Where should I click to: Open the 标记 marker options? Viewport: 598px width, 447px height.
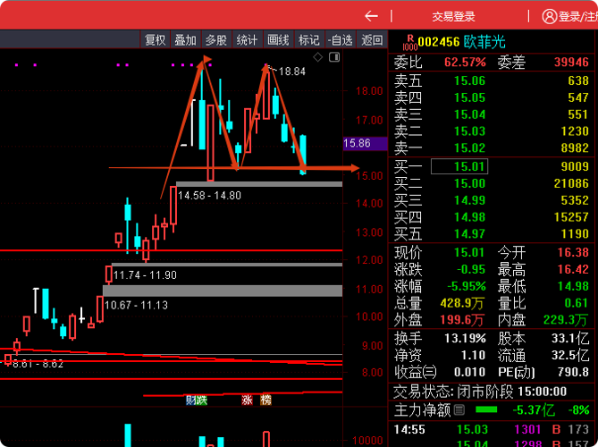308,40
